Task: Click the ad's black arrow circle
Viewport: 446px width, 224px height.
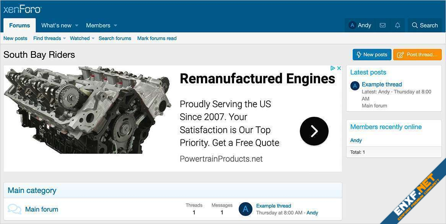Action: pyautogui.click(x=314, y=131)
